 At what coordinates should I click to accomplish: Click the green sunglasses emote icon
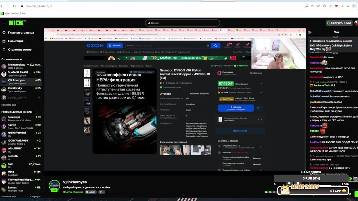[350, 179]
